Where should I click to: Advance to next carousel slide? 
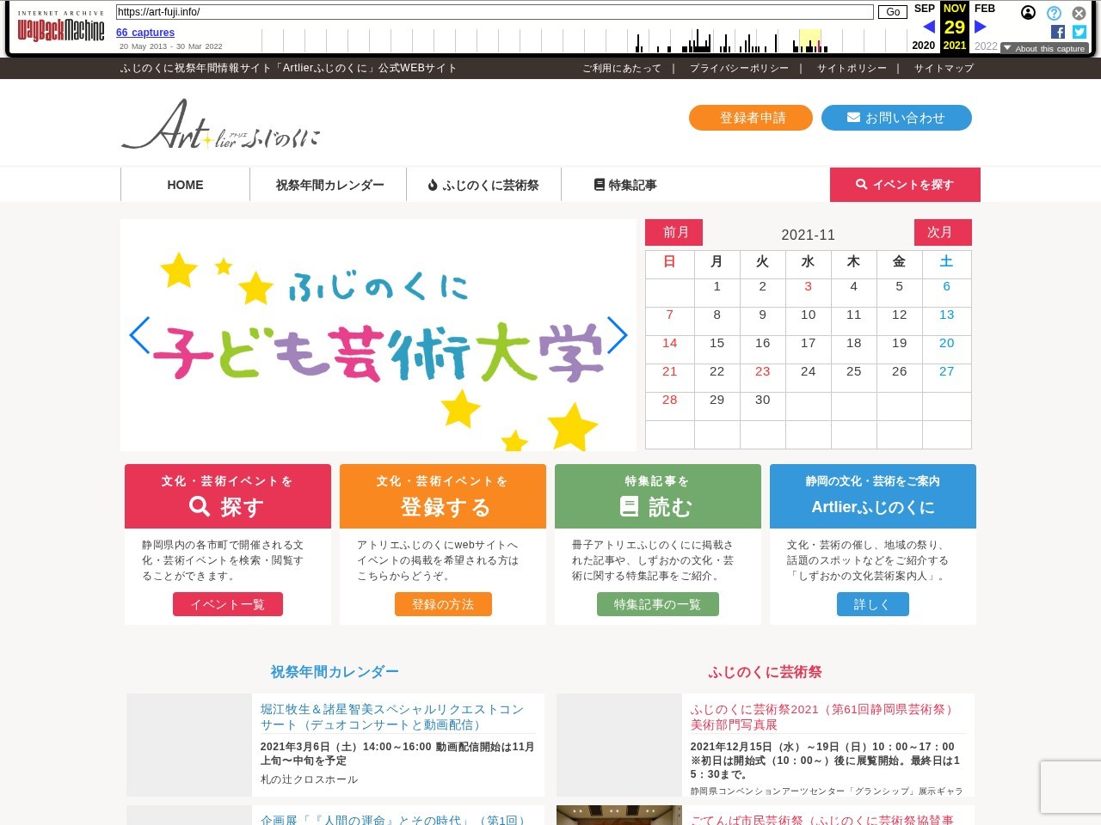(617, 335)
